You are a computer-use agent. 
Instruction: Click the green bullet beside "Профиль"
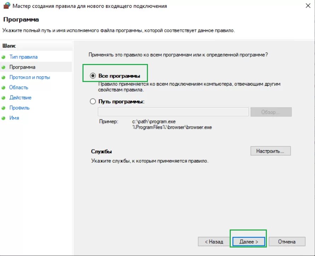coord(4,108)
